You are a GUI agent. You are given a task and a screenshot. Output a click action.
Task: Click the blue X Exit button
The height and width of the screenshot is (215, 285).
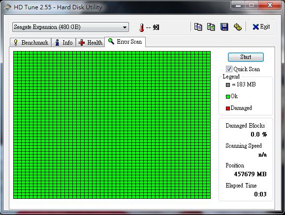pos(261,27)
